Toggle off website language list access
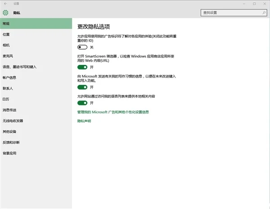 [82, 103]
